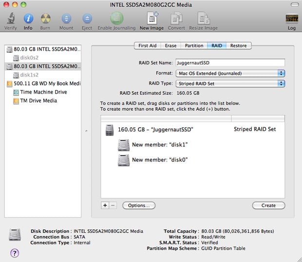Image resolution: width=302 pixels, height=262 pixels.
Task: Select the highlighted second 80.03 GB INTEL SSD
Action: click(x=43, y=66)
